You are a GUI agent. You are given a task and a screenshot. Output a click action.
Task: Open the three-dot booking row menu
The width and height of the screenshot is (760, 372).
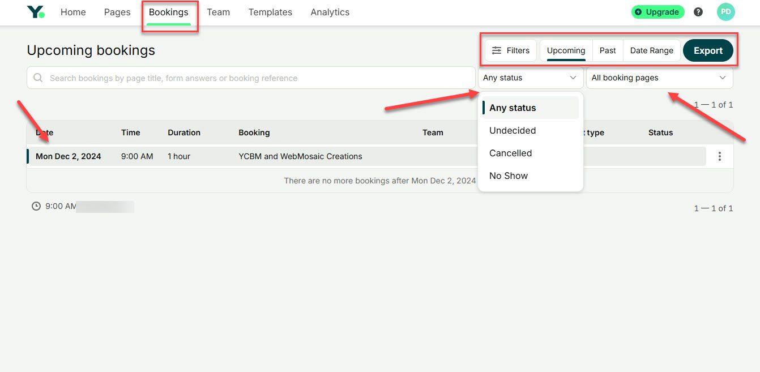pos(719,156)
